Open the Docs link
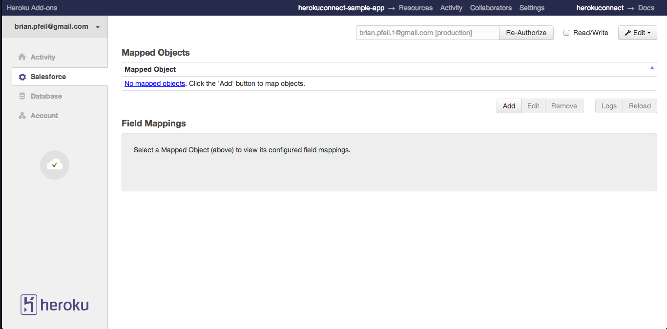The height and width of the screenshot is (329, 667). 646,8
